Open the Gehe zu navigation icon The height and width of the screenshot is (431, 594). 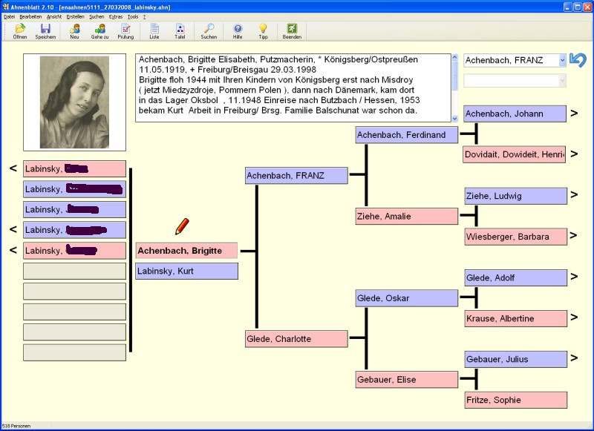point(99,28)
